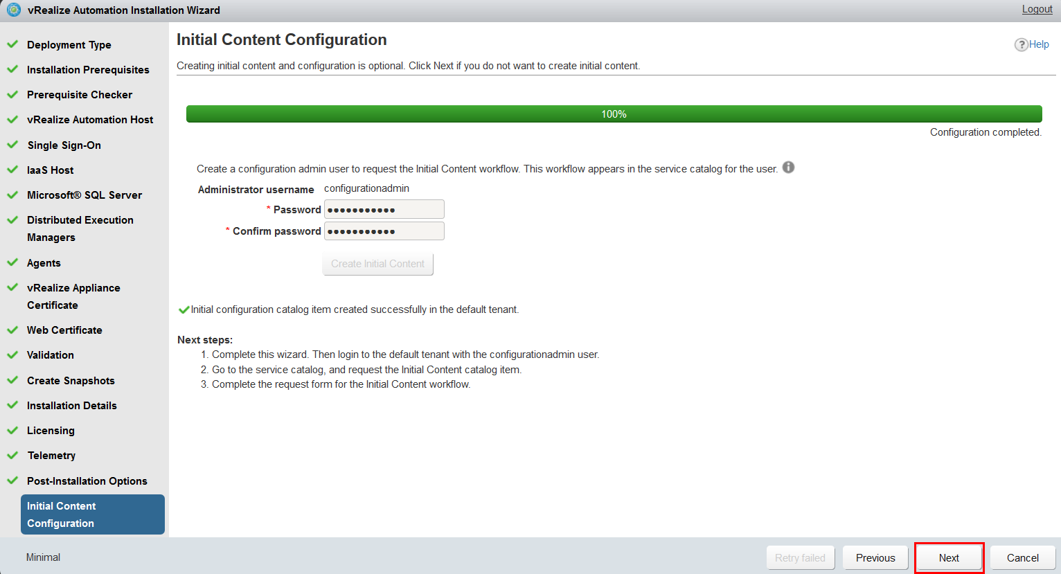Focus the Password field
Image resolution: width=1061 pixels, height=574 pixels.
coord(384,209)
